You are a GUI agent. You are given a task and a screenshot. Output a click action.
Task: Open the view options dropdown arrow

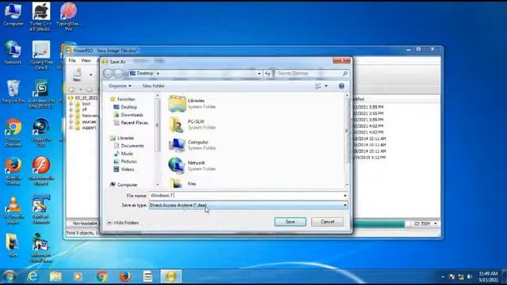pos(326,86)
